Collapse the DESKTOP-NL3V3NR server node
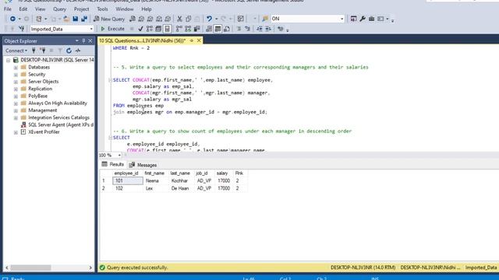The width and height of the screenshot is (499, 280). (x=9, y=60)
